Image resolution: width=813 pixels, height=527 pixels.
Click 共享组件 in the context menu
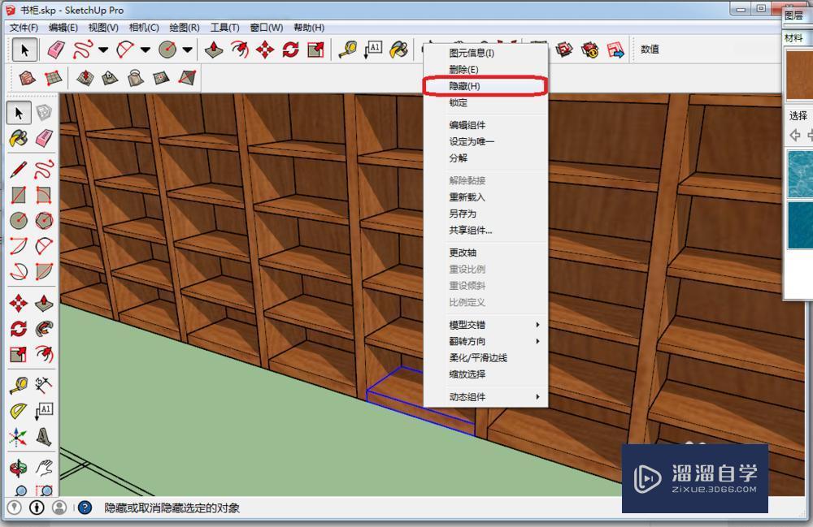(468, 230)
